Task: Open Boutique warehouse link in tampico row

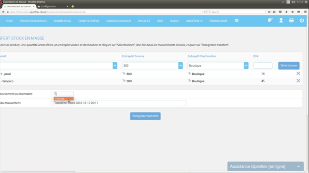Action: pyautogui.click(x=198, y=81)
